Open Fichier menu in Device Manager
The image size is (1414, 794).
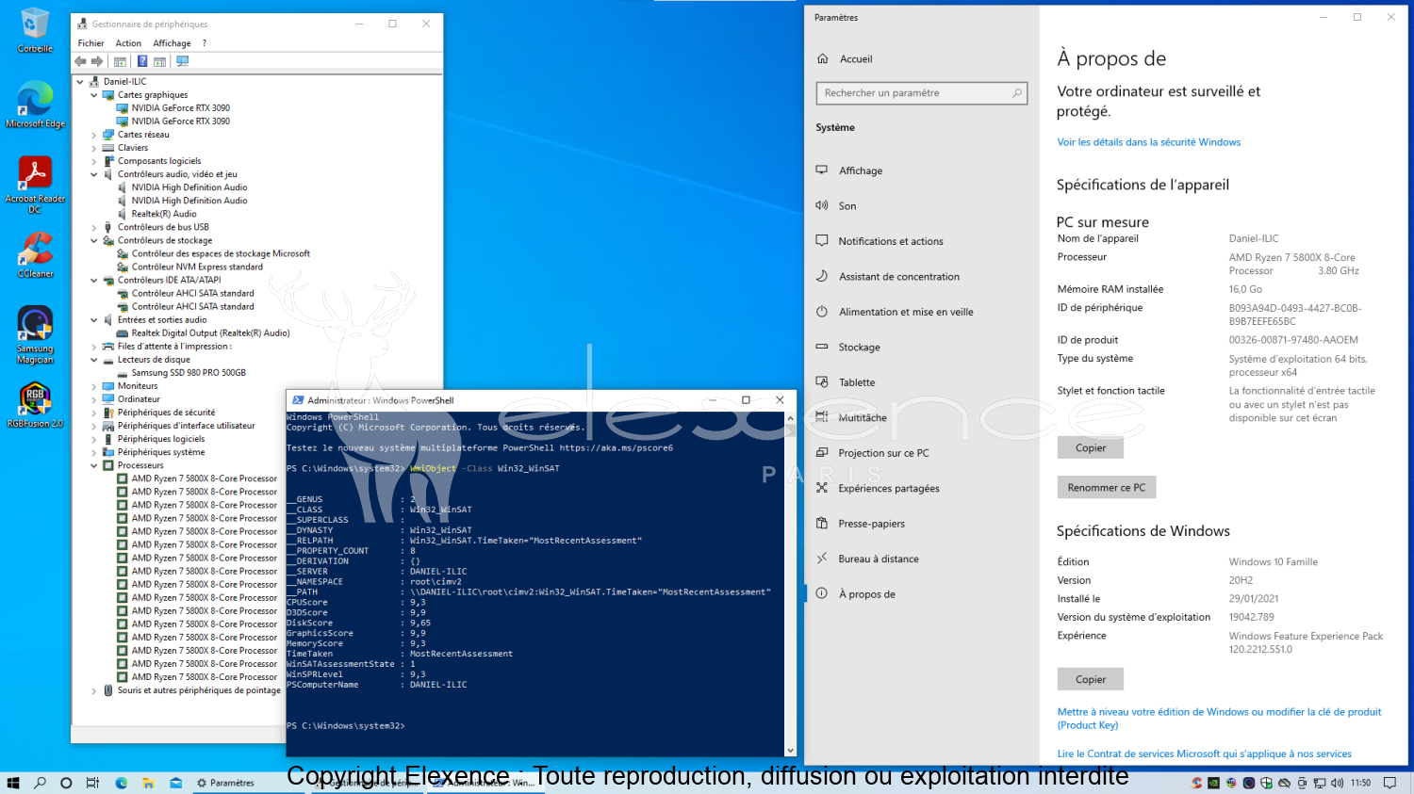(91, 43)
